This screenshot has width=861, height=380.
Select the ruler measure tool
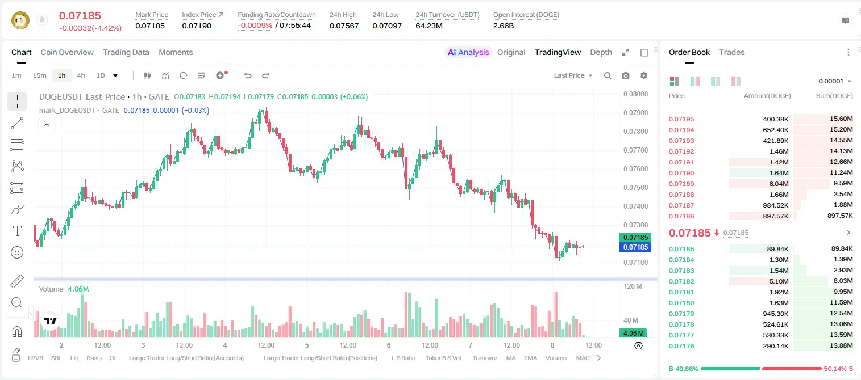click(17, 281)
